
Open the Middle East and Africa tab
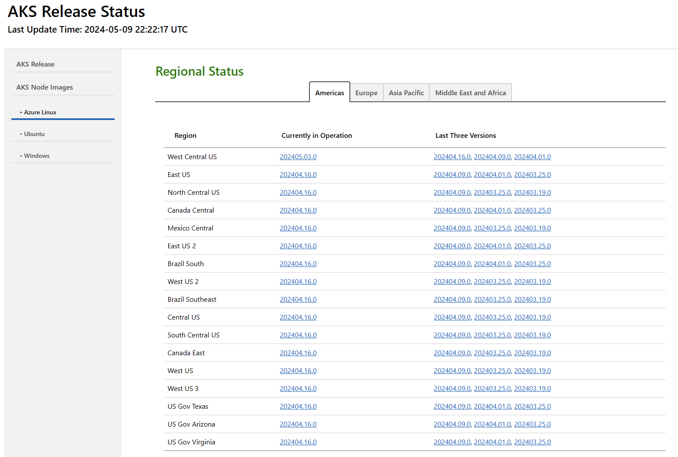470,92
